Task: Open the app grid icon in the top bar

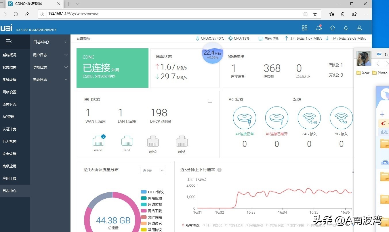Action: (305, 28)
